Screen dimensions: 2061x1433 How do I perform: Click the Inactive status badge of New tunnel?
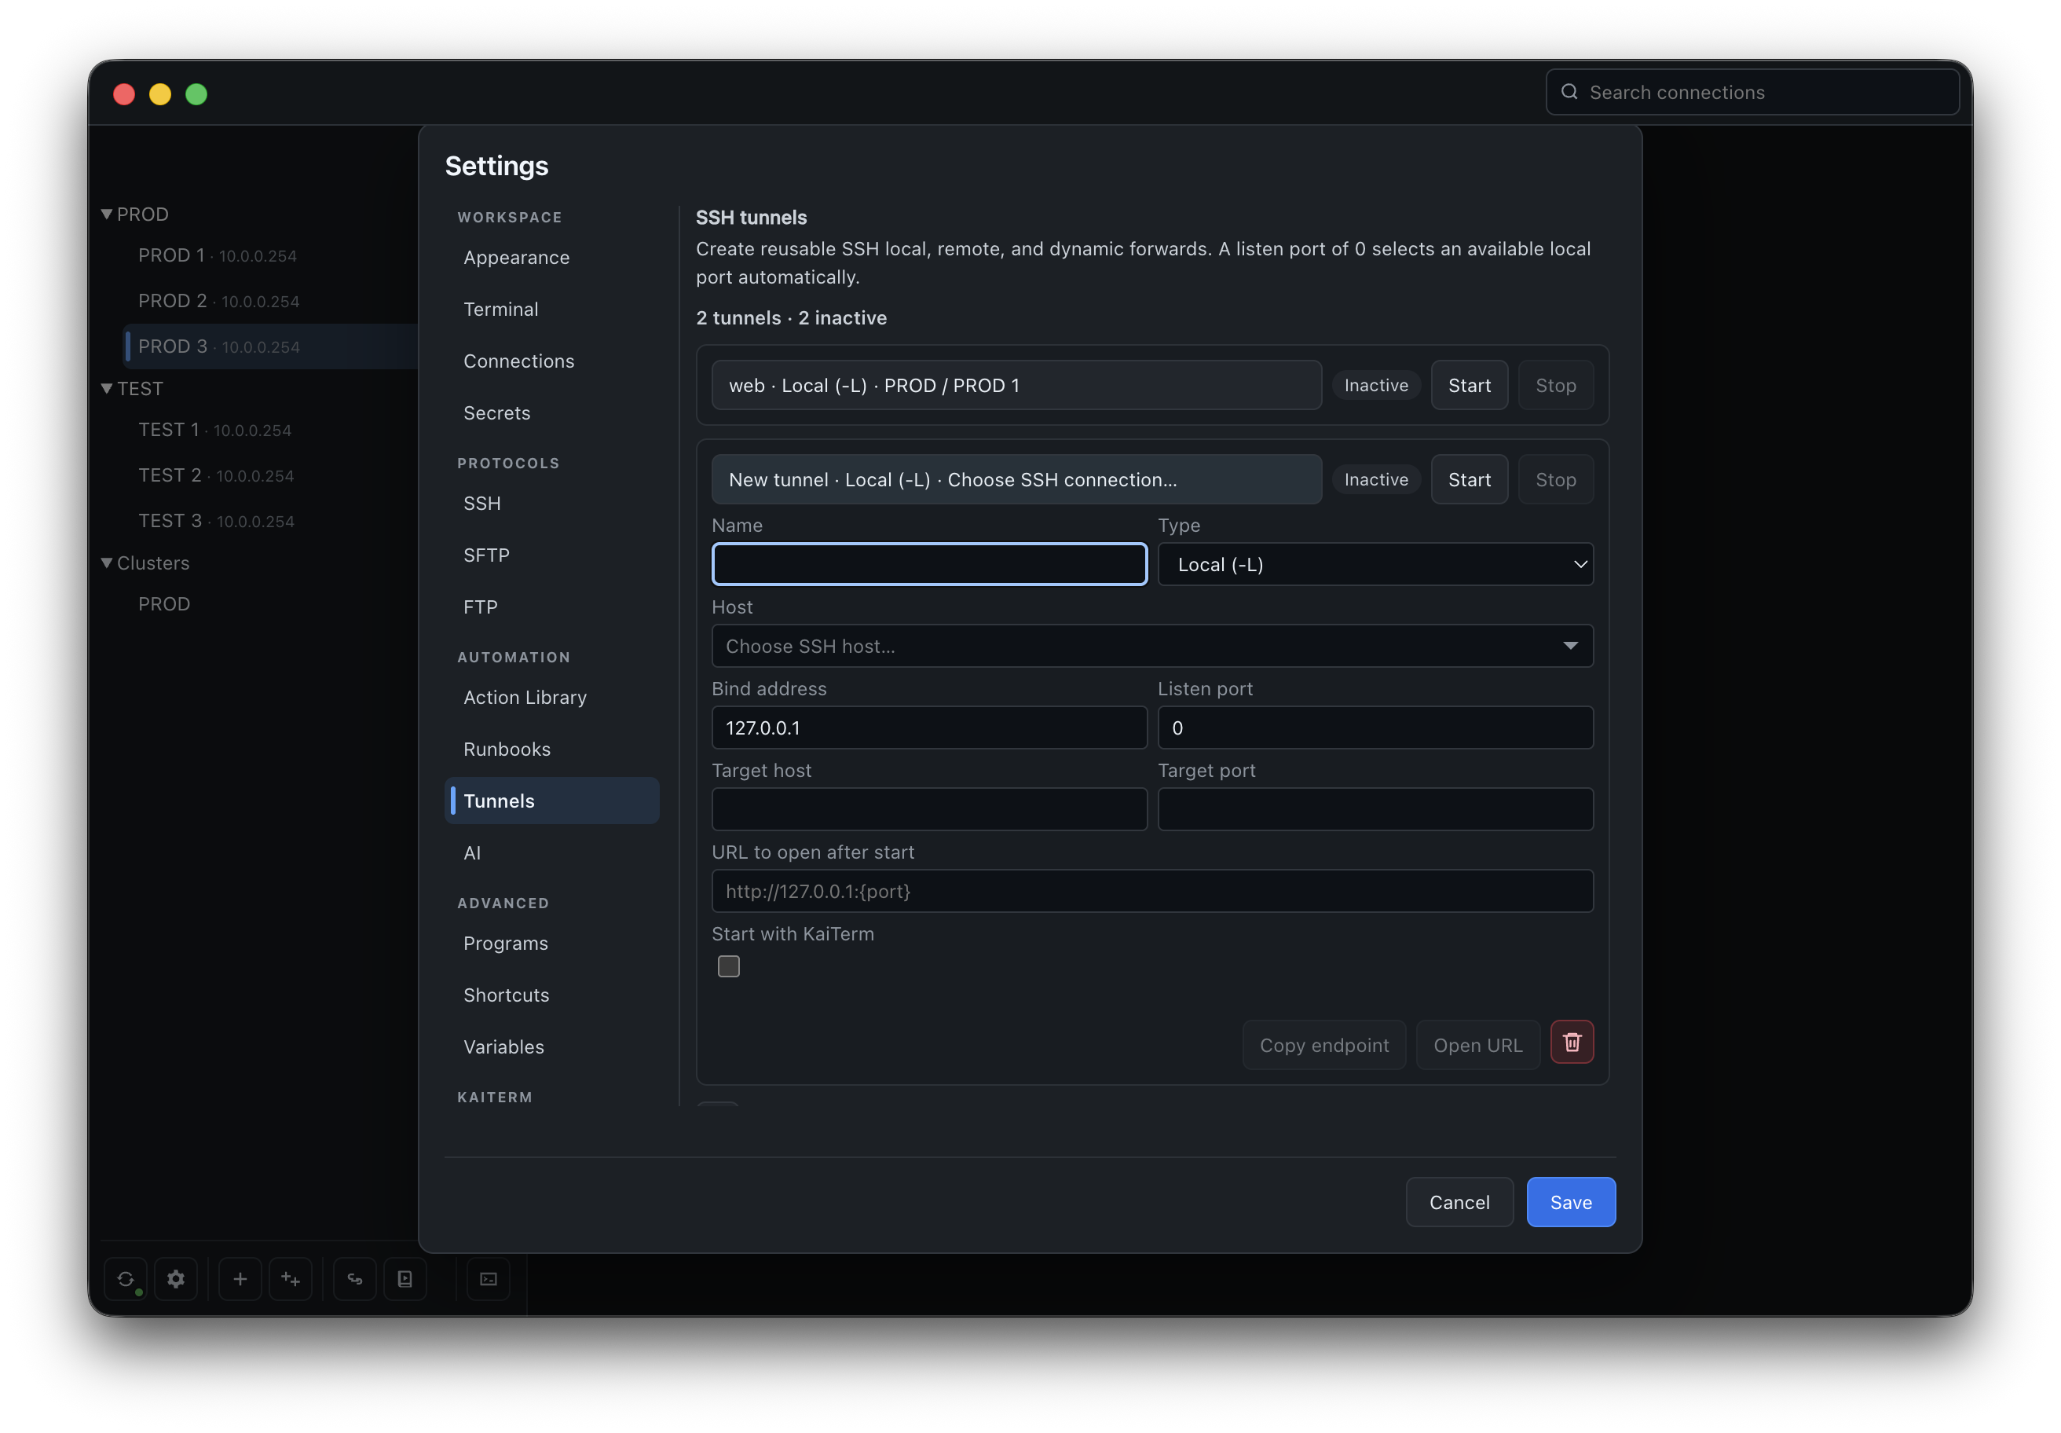coord(1375,479)
